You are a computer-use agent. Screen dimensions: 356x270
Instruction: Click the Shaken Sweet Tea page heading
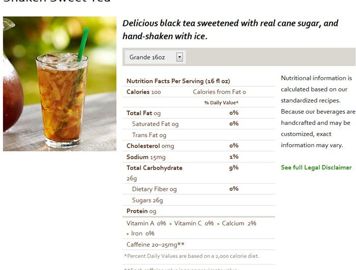click(x=57, y=1)
